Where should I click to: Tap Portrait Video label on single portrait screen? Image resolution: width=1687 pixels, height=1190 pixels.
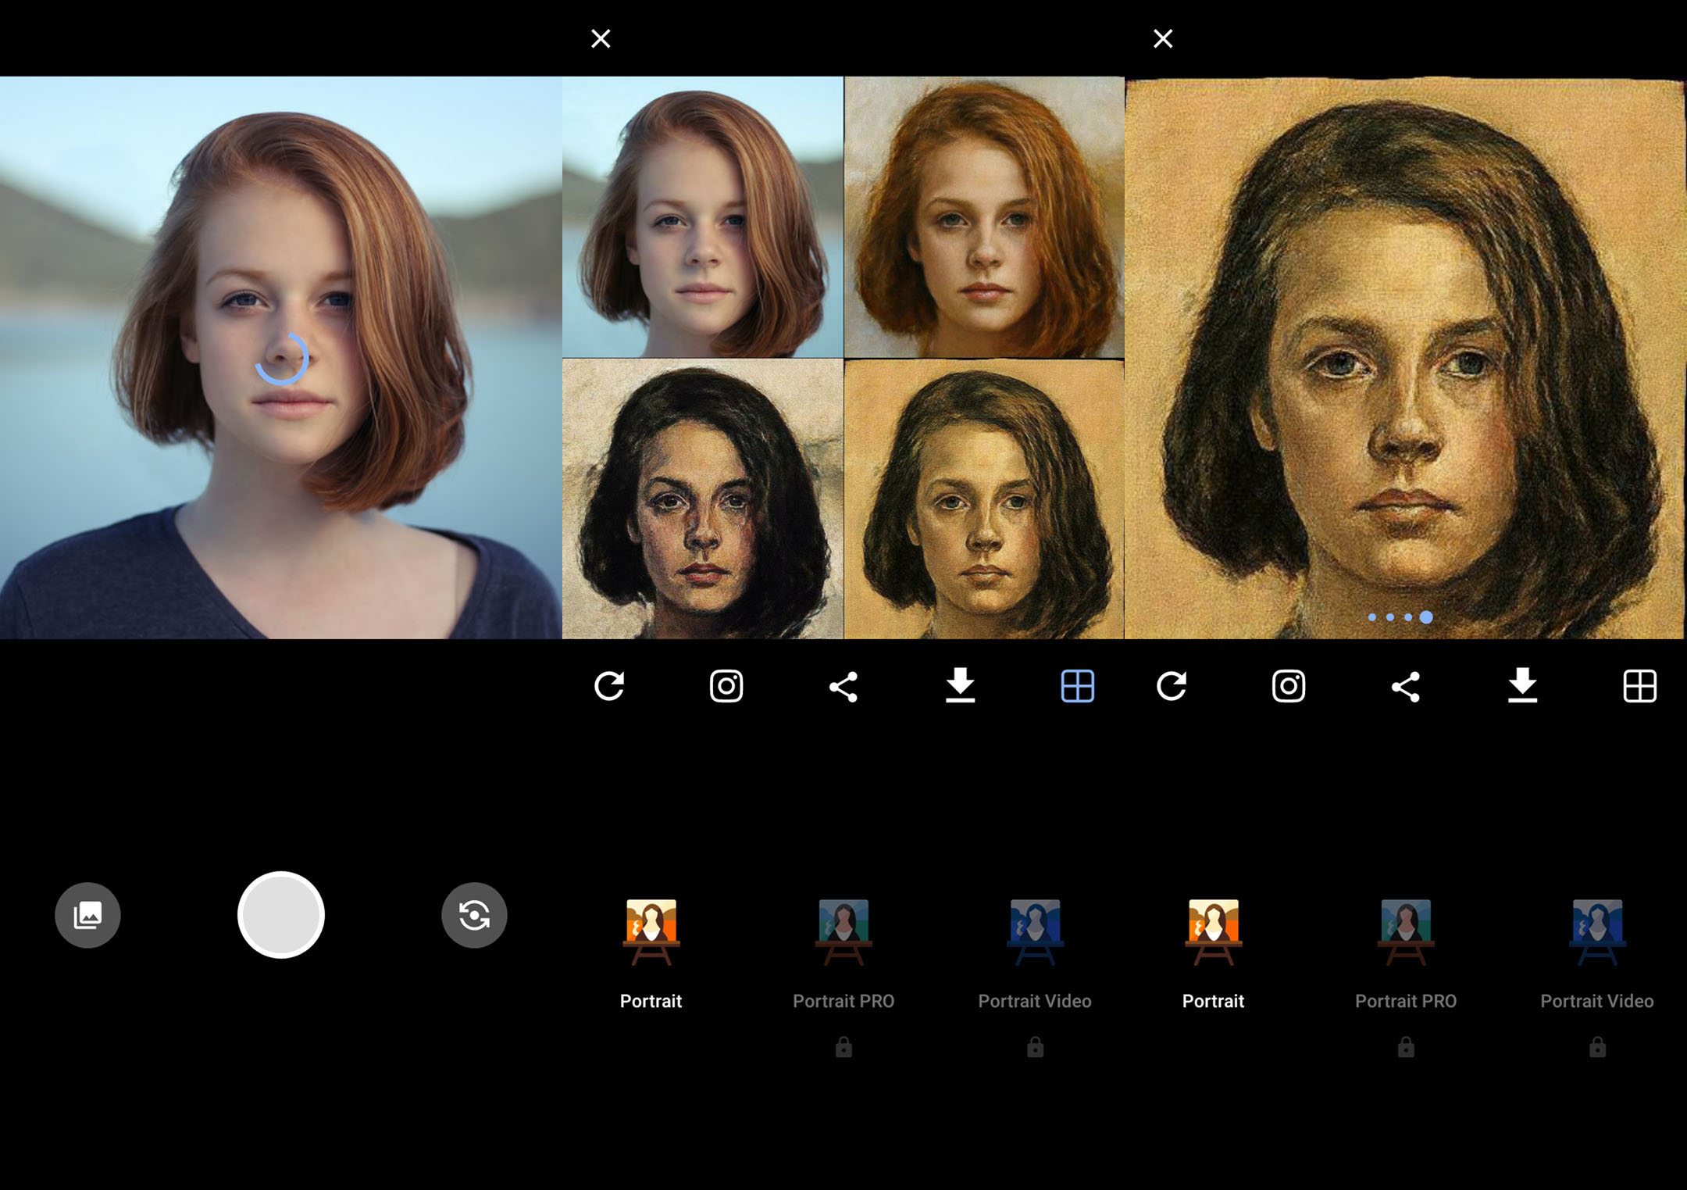[1597, 1001]
